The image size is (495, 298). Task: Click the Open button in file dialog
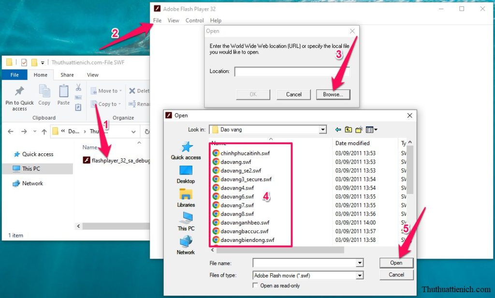click(396, 263)
